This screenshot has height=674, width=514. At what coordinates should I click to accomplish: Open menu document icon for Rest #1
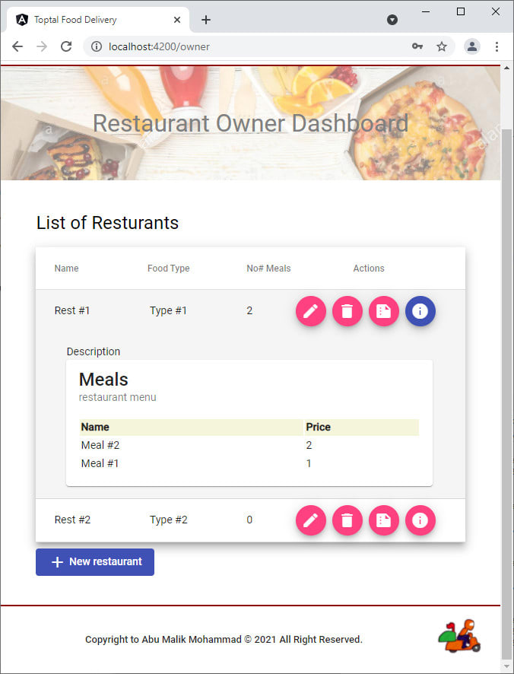(384, 311)
